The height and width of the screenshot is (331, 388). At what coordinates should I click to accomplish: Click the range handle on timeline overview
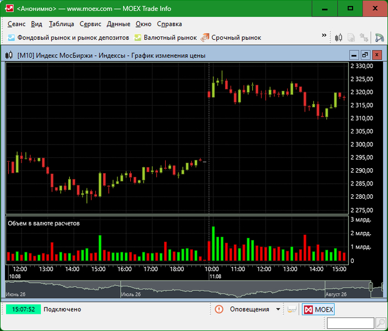371,287
